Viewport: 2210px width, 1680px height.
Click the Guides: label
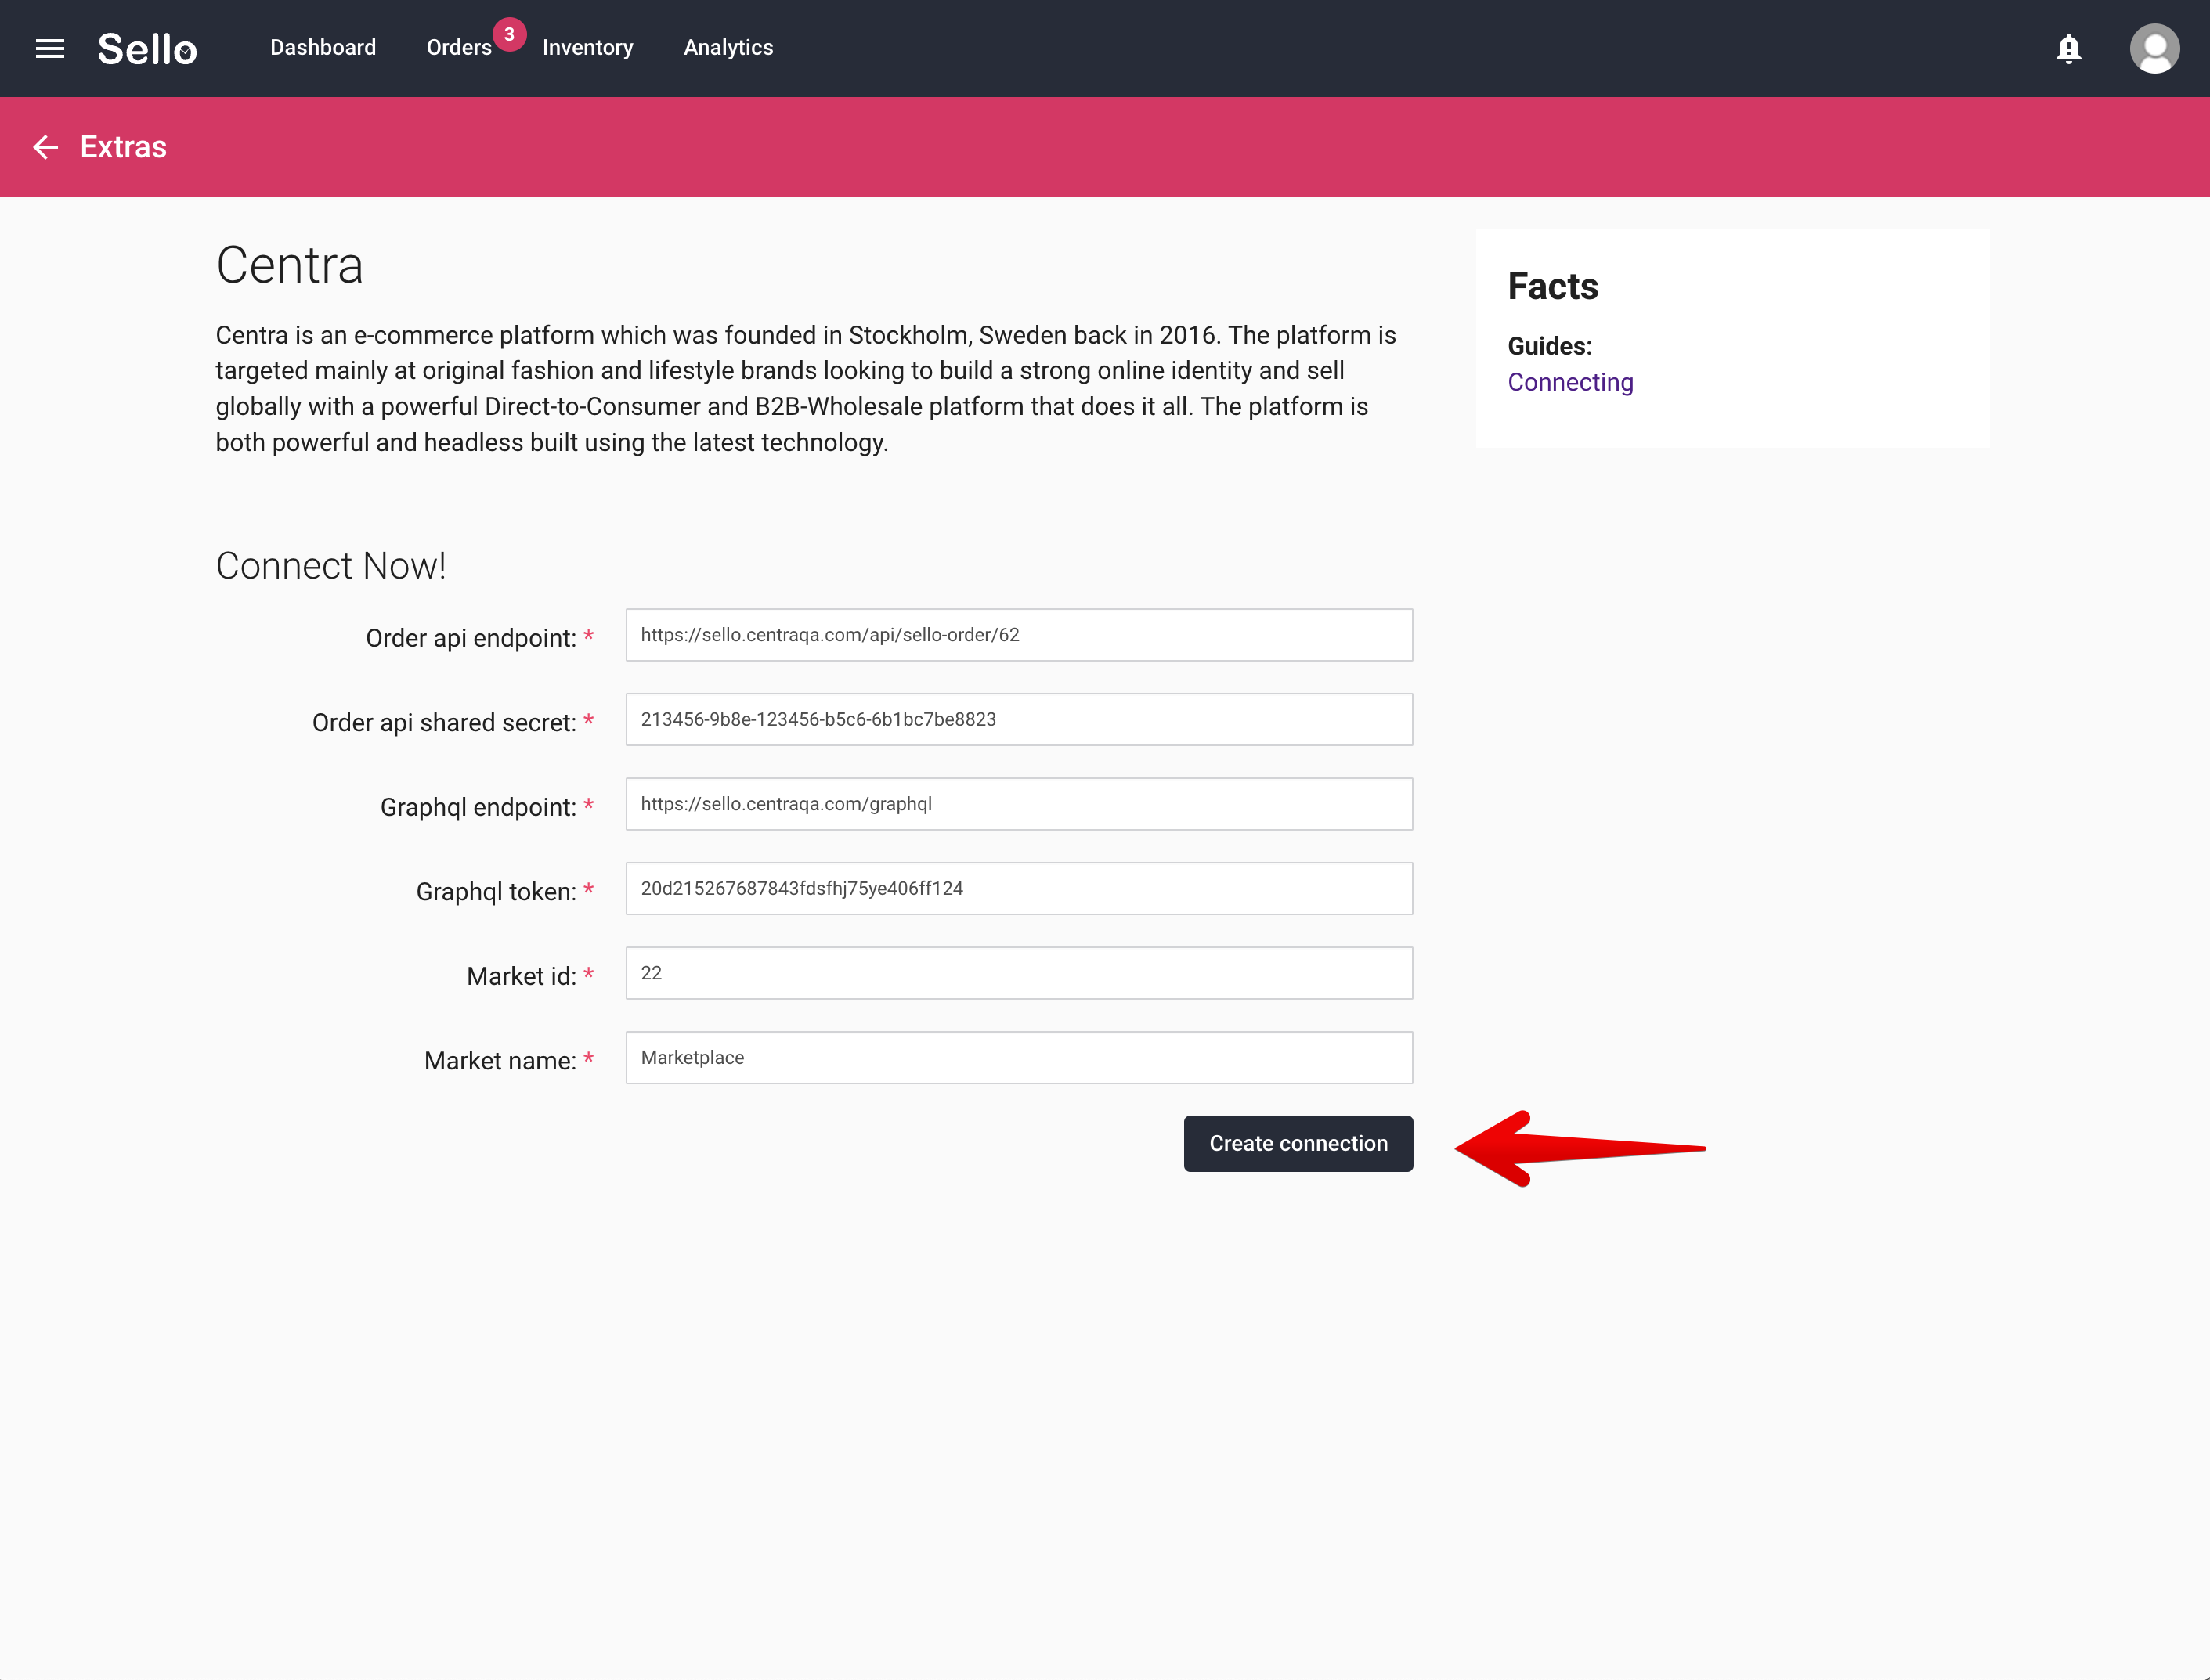[1550, 346]
